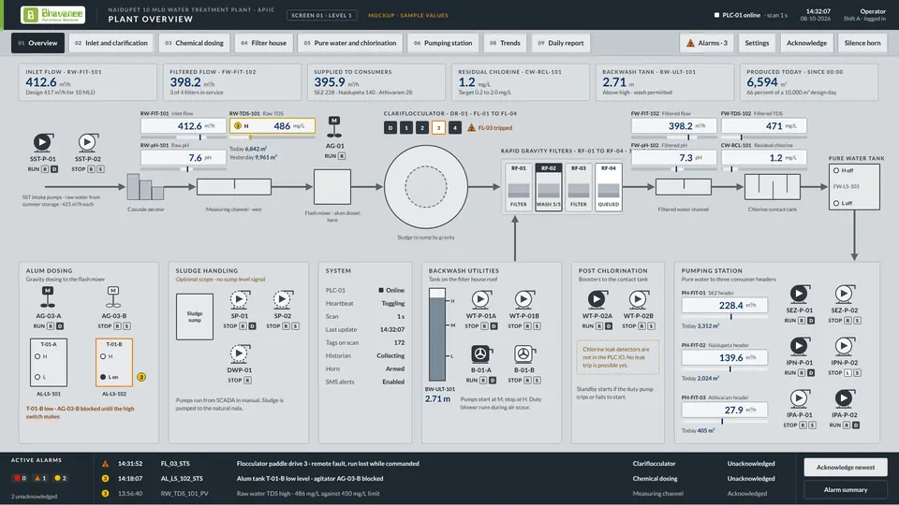Image resolution: width=899 pixels, height=505 pixels.
Task: Open the Trends tab
Action: [505, 43]
